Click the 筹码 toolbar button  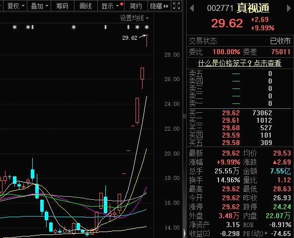(x=62, y=6)
